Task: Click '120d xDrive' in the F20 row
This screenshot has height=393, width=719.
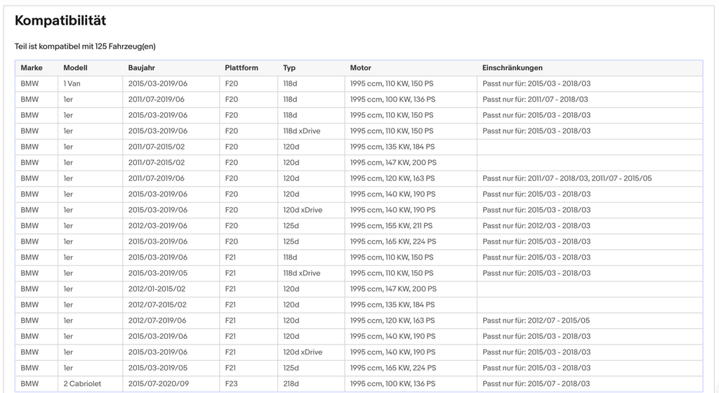Action: tap(303, 210)
